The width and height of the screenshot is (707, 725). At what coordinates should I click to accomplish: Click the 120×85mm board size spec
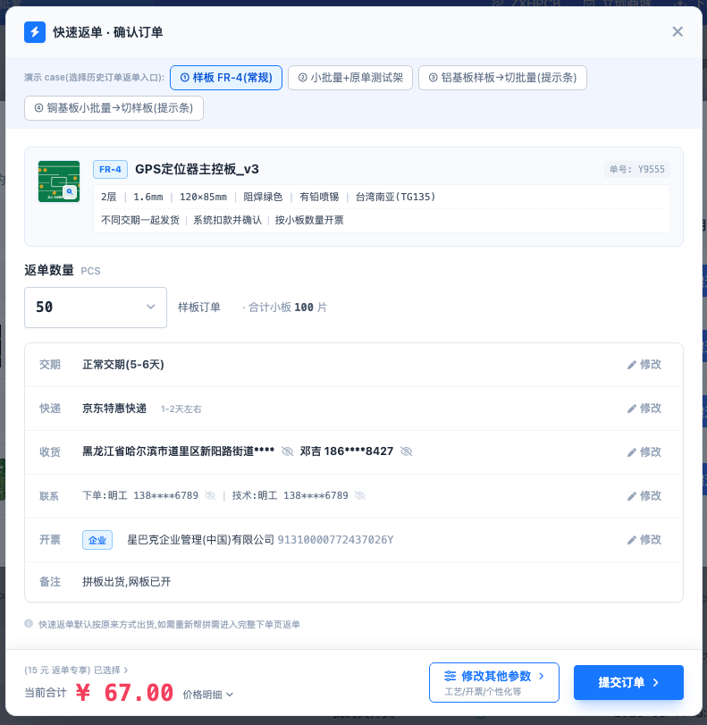click(203, 197)
